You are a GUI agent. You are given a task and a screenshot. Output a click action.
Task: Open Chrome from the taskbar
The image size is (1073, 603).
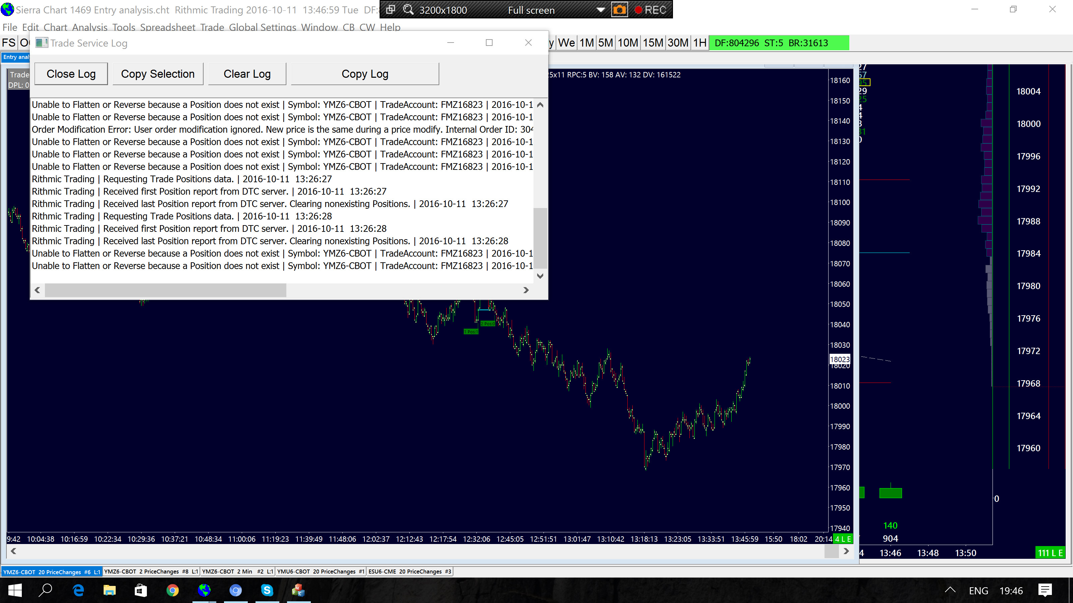coord(172,590)
